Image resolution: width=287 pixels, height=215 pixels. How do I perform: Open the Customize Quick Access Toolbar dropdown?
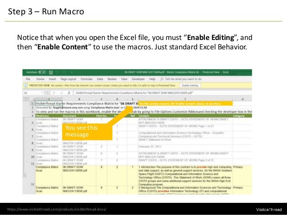(x=72, y=72)
